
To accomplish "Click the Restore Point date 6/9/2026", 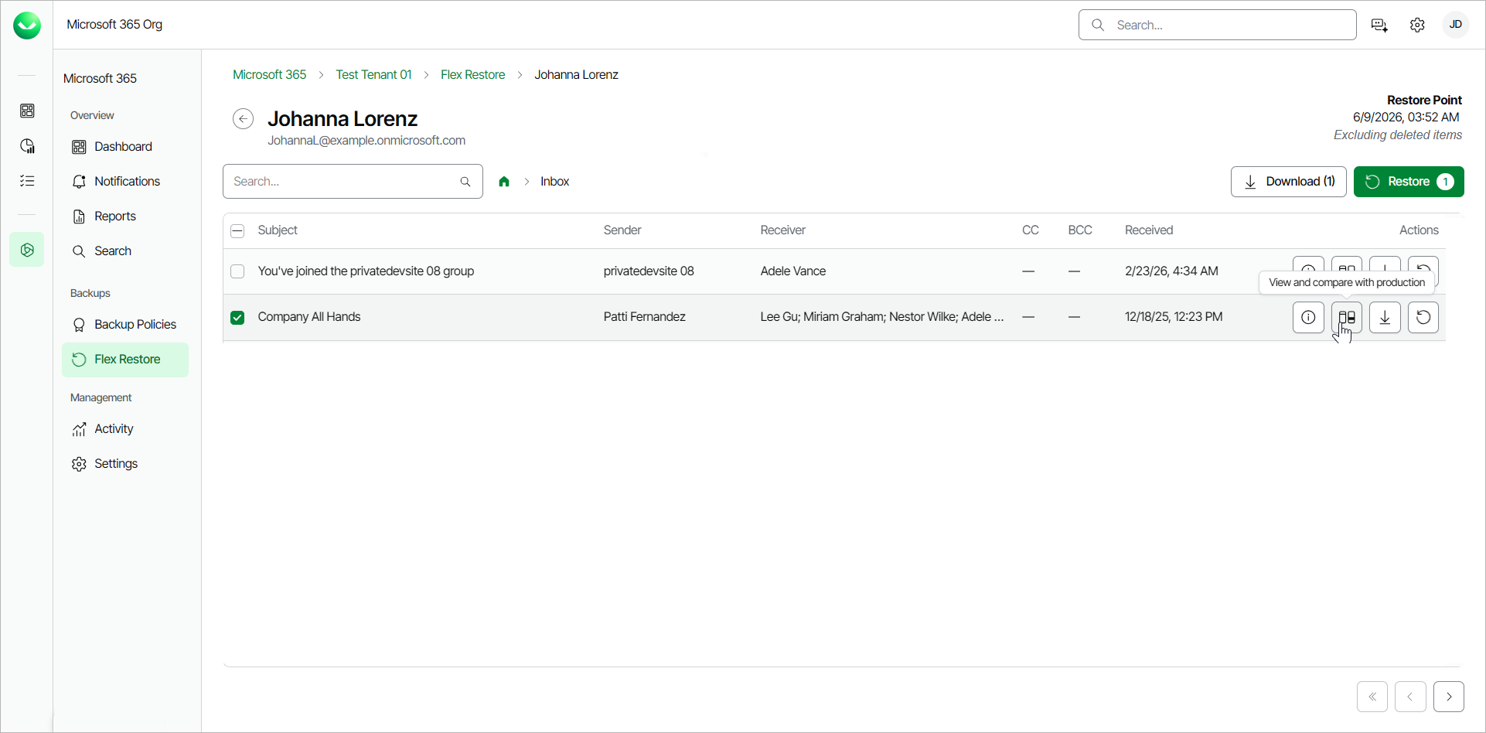I will pos(1406,118).
